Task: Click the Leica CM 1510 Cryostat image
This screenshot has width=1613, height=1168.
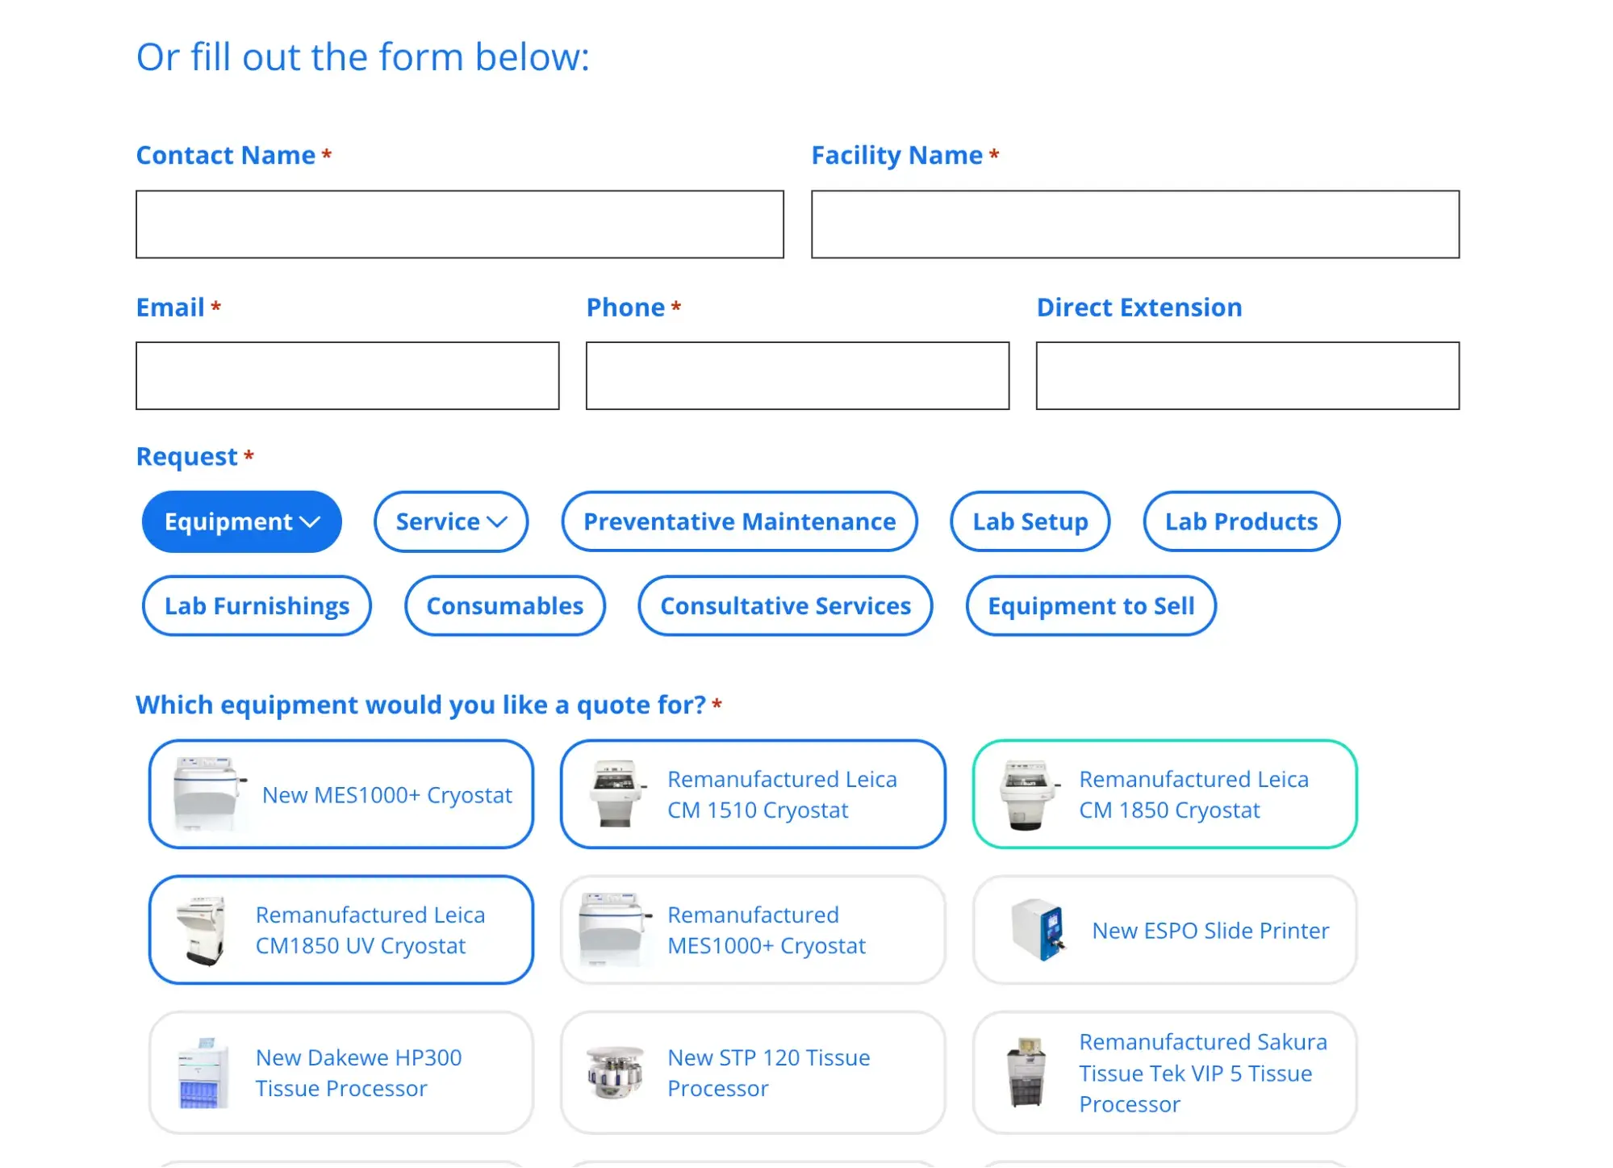Action: (618, 794)
